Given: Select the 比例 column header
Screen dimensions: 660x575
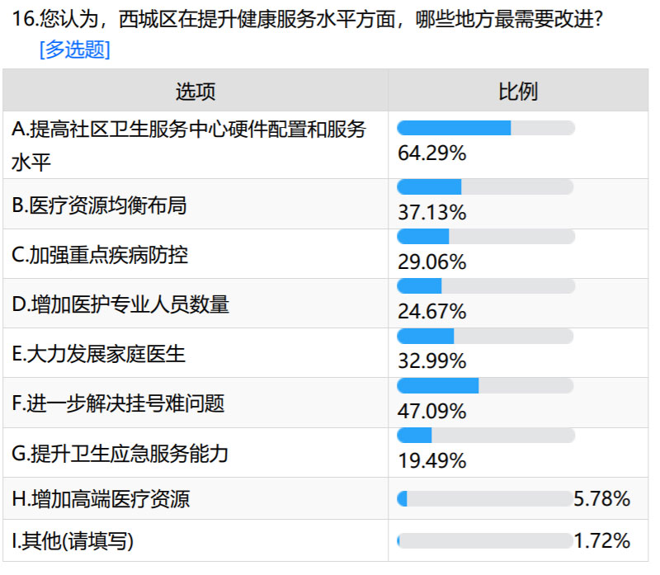Looking at the screenshot, I should tap(518, 91).
